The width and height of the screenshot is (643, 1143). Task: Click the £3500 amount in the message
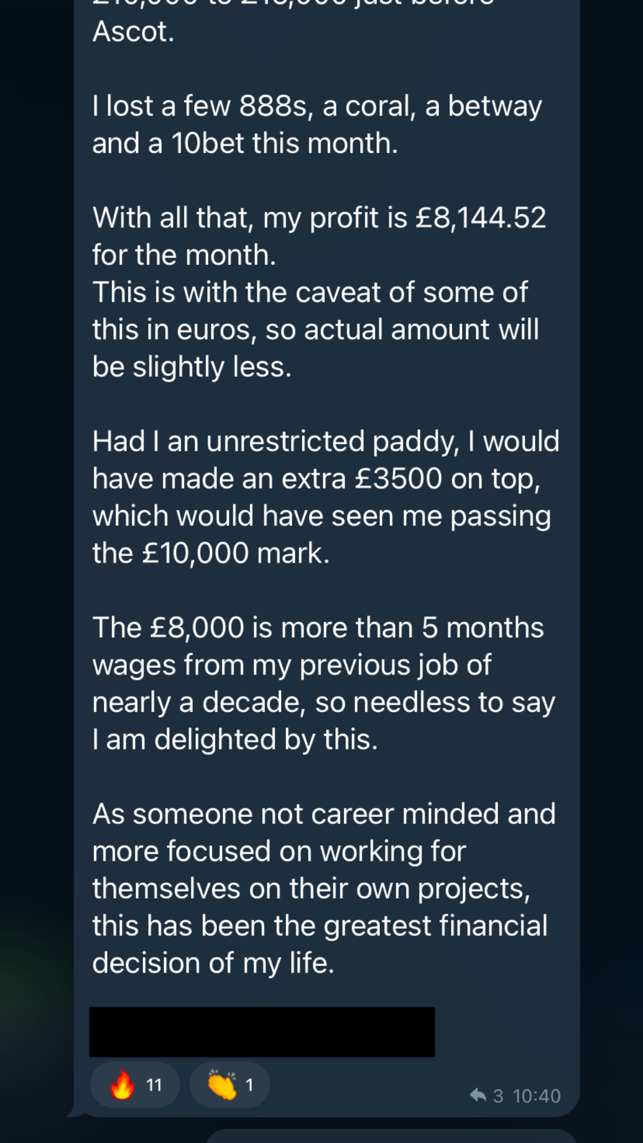(398, 479)
